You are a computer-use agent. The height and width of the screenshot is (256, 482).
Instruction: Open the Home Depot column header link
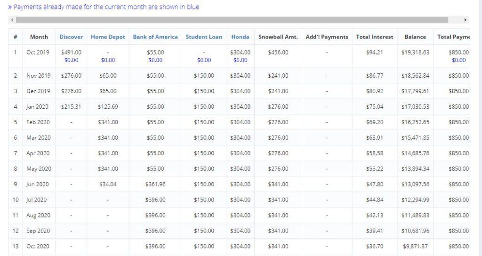tap(108, 37)
